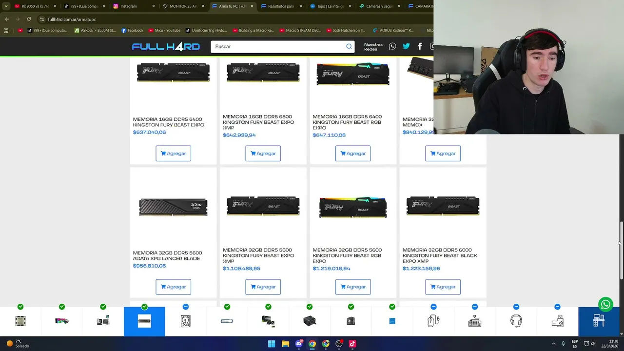Add 16GB DDR5 6800 Fury Beast EXPO XMP
The height and width of the screenshot is (351, 624).
[263, 154]
